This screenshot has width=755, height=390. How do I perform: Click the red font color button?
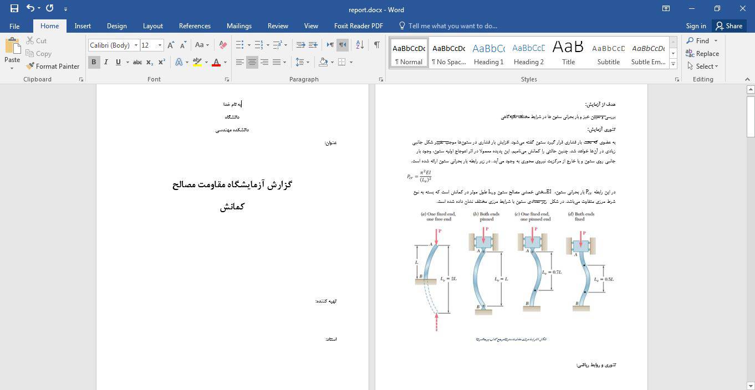point(216,62)
